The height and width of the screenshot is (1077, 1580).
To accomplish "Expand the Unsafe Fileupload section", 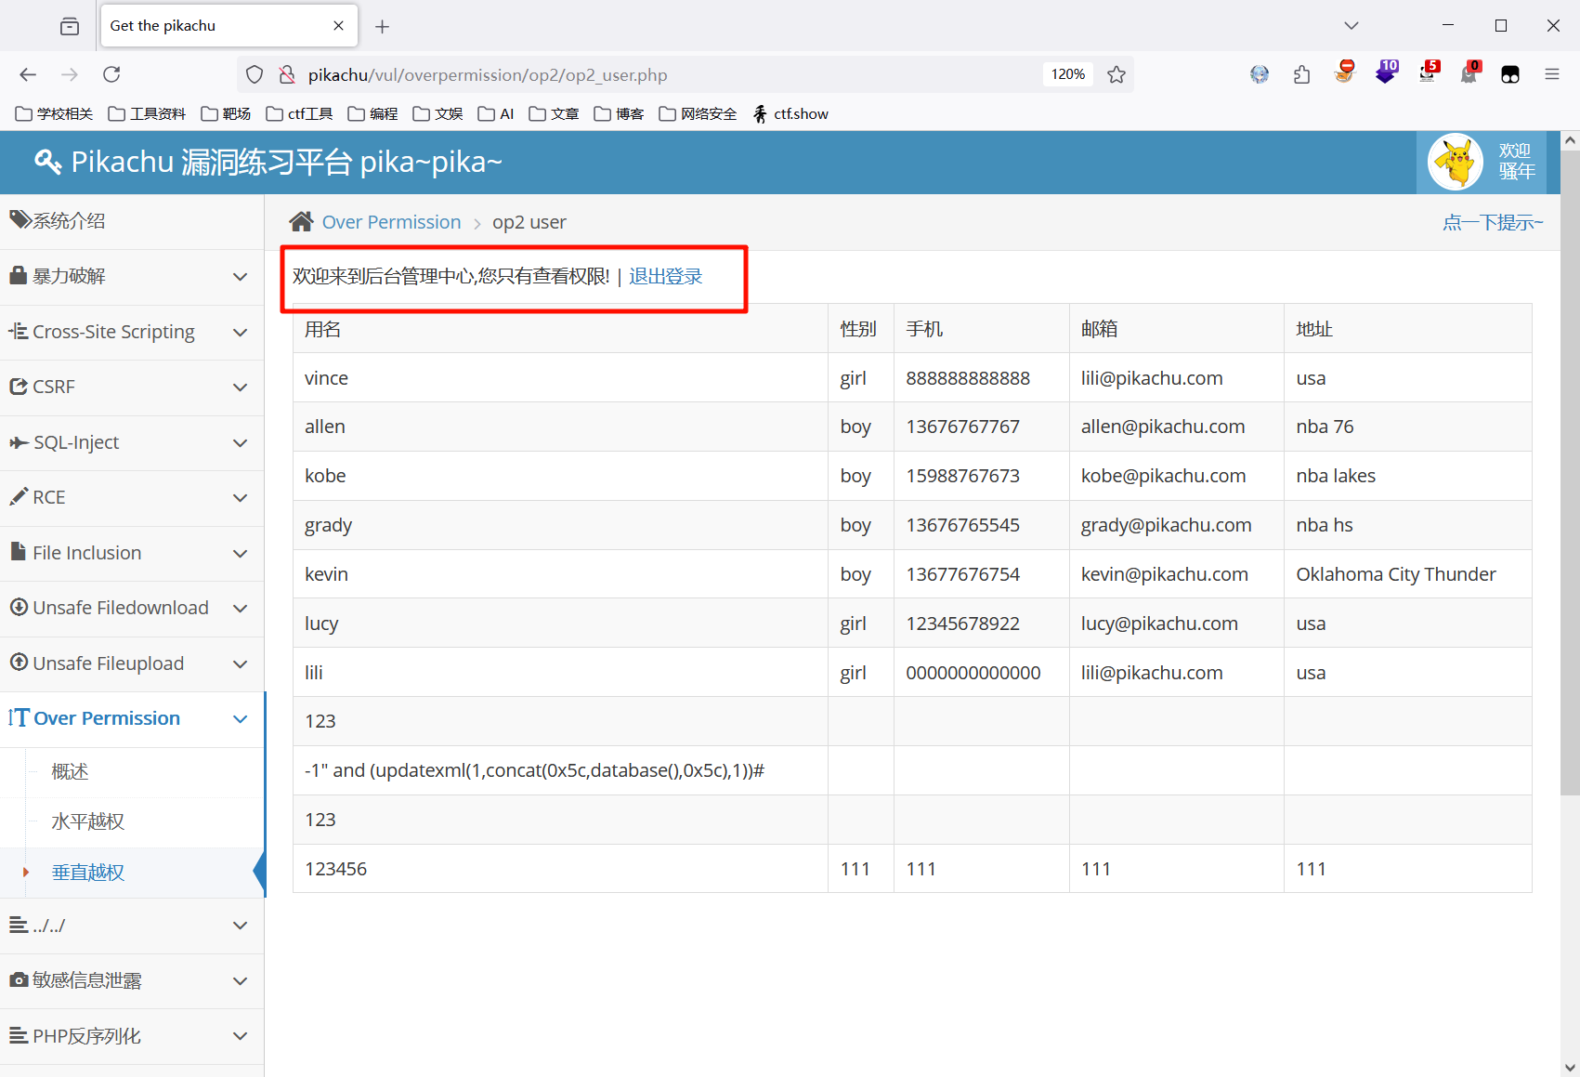I will [x=132, y=663].
